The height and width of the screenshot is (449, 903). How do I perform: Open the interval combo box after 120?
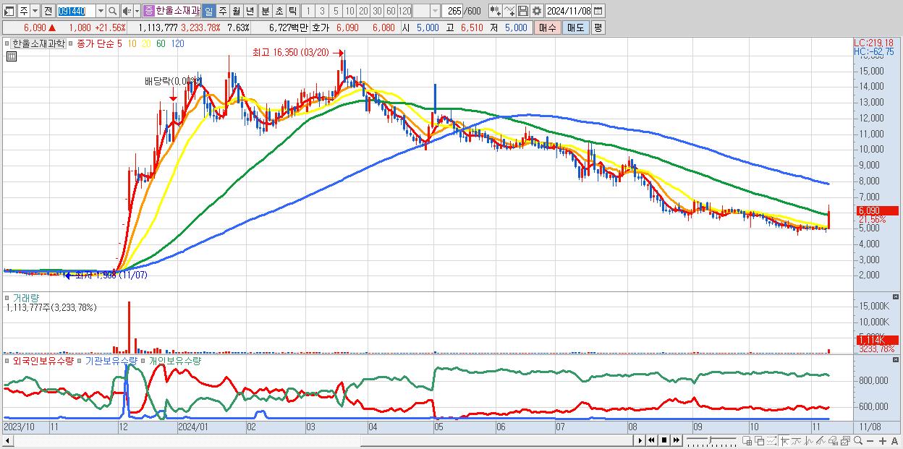426,11
